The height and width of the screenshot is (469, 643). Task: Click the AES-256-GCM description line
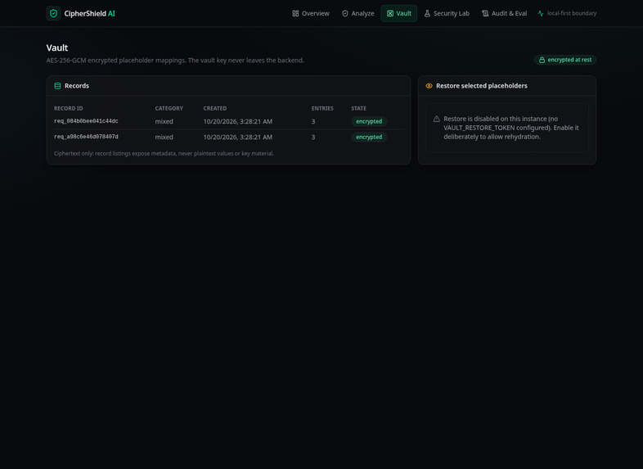coord(175,61)
